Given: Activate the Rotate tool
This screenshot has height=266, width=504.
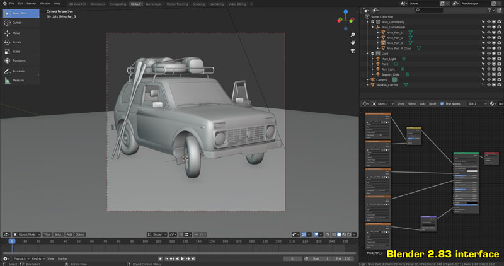Looking at the screenshot, I should pos(16,42).
